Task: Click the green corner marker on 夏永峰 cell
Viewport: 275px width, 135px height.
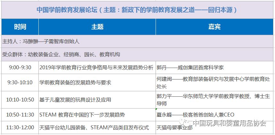Action: click(x=157, y=110)
